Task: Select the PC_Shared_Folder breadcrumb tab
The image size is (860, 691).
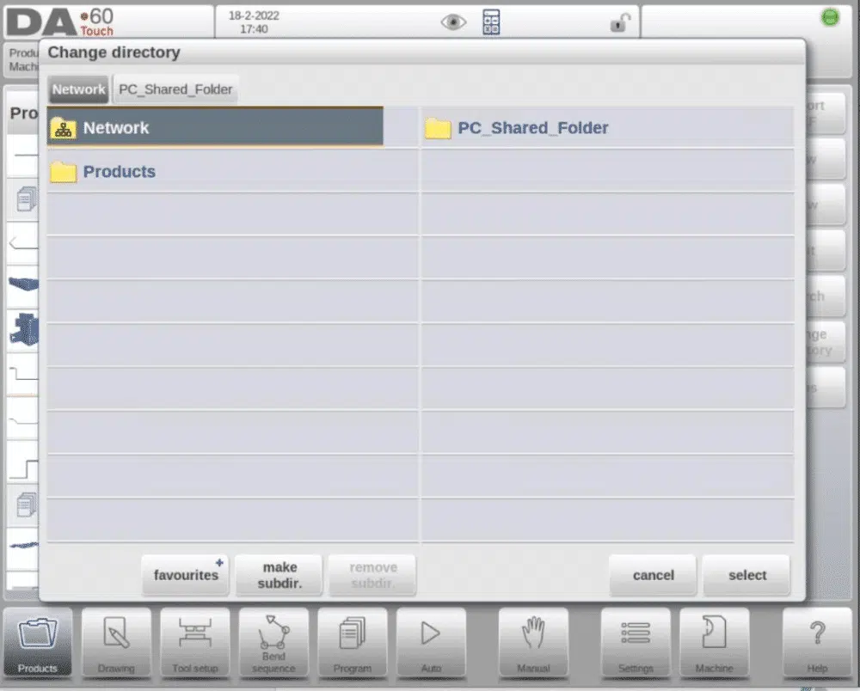Action: pyautogui.click(x=175, y=89)
